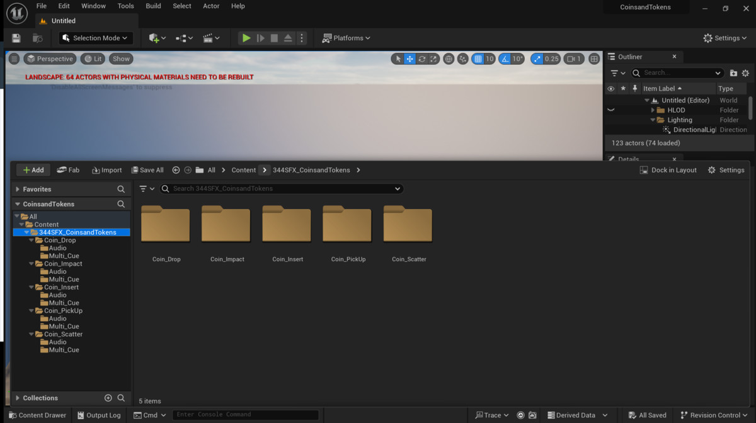
Task: Open editor Settings at top right
Action: (x=726, y=38)
